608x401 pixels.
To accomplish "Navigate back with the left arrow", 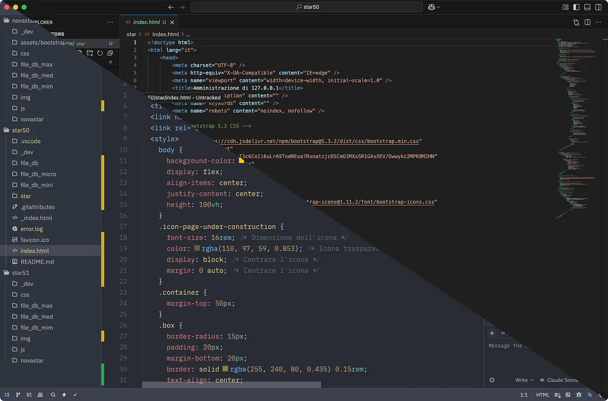I will (171, 7).
